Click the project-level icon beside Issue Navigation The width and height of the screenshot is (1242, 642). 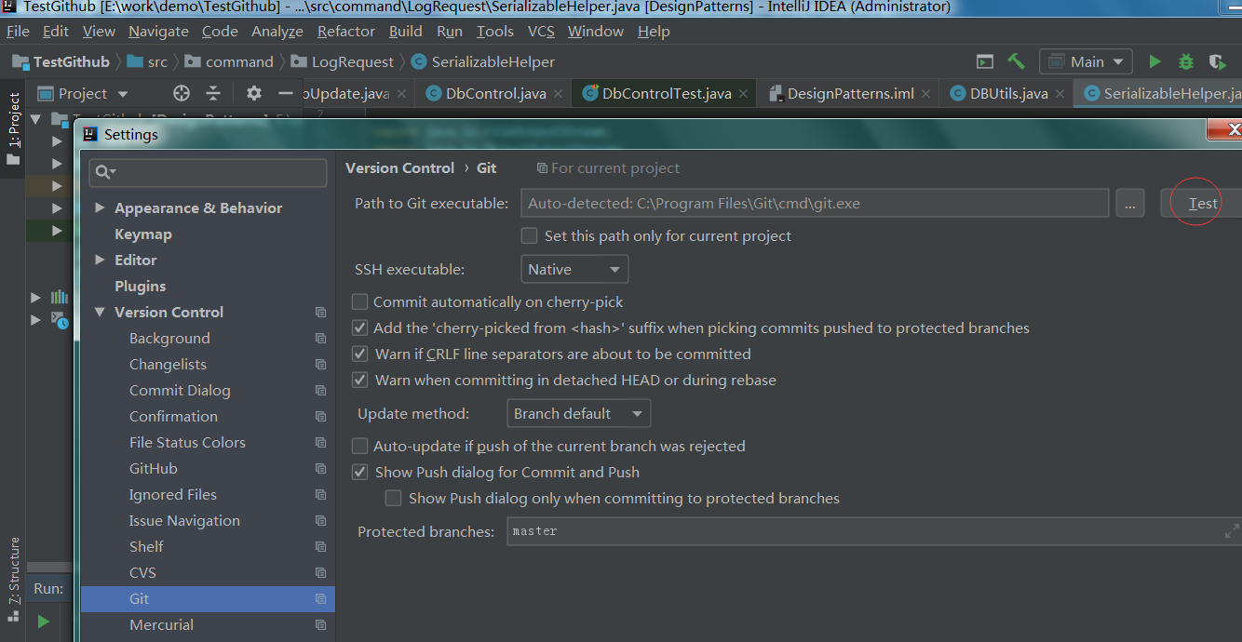(320, 521)
